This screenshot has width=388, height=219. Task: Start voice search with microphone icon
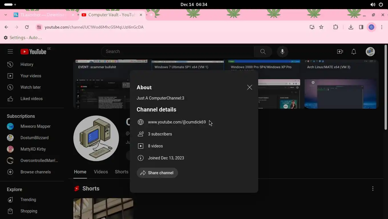(282, 52)
